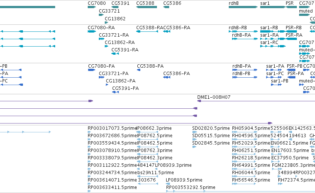Select transcript CG33721-RA

click(114, 35)
